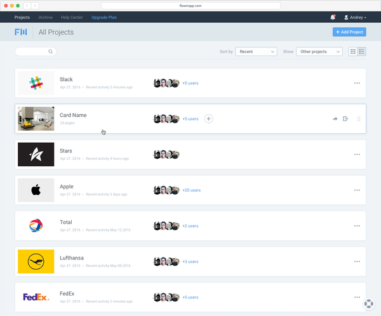Open Apple project options menu

click(x=357, y=190)
